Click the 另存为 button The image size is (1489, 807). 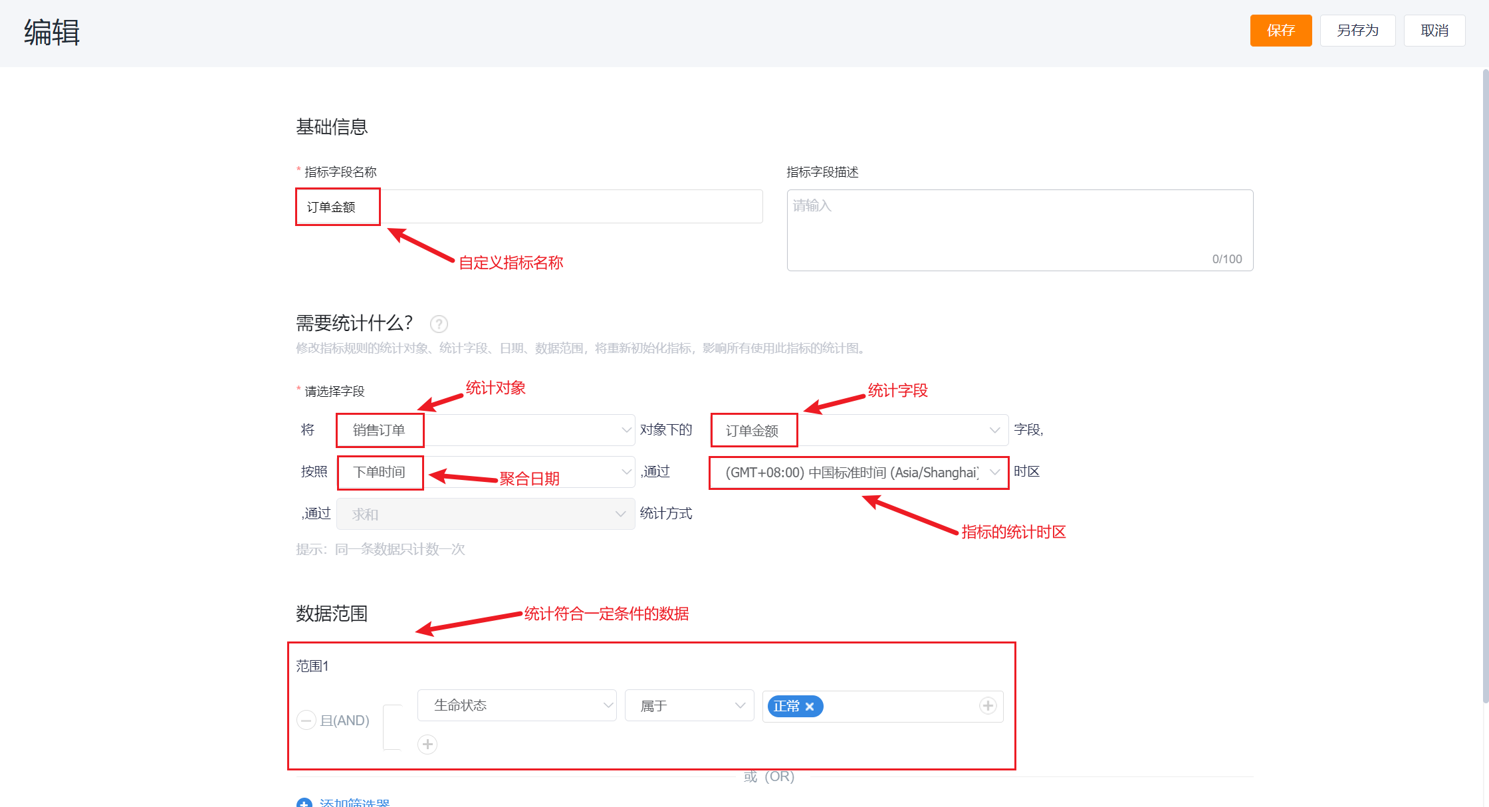pos(1357,31)
